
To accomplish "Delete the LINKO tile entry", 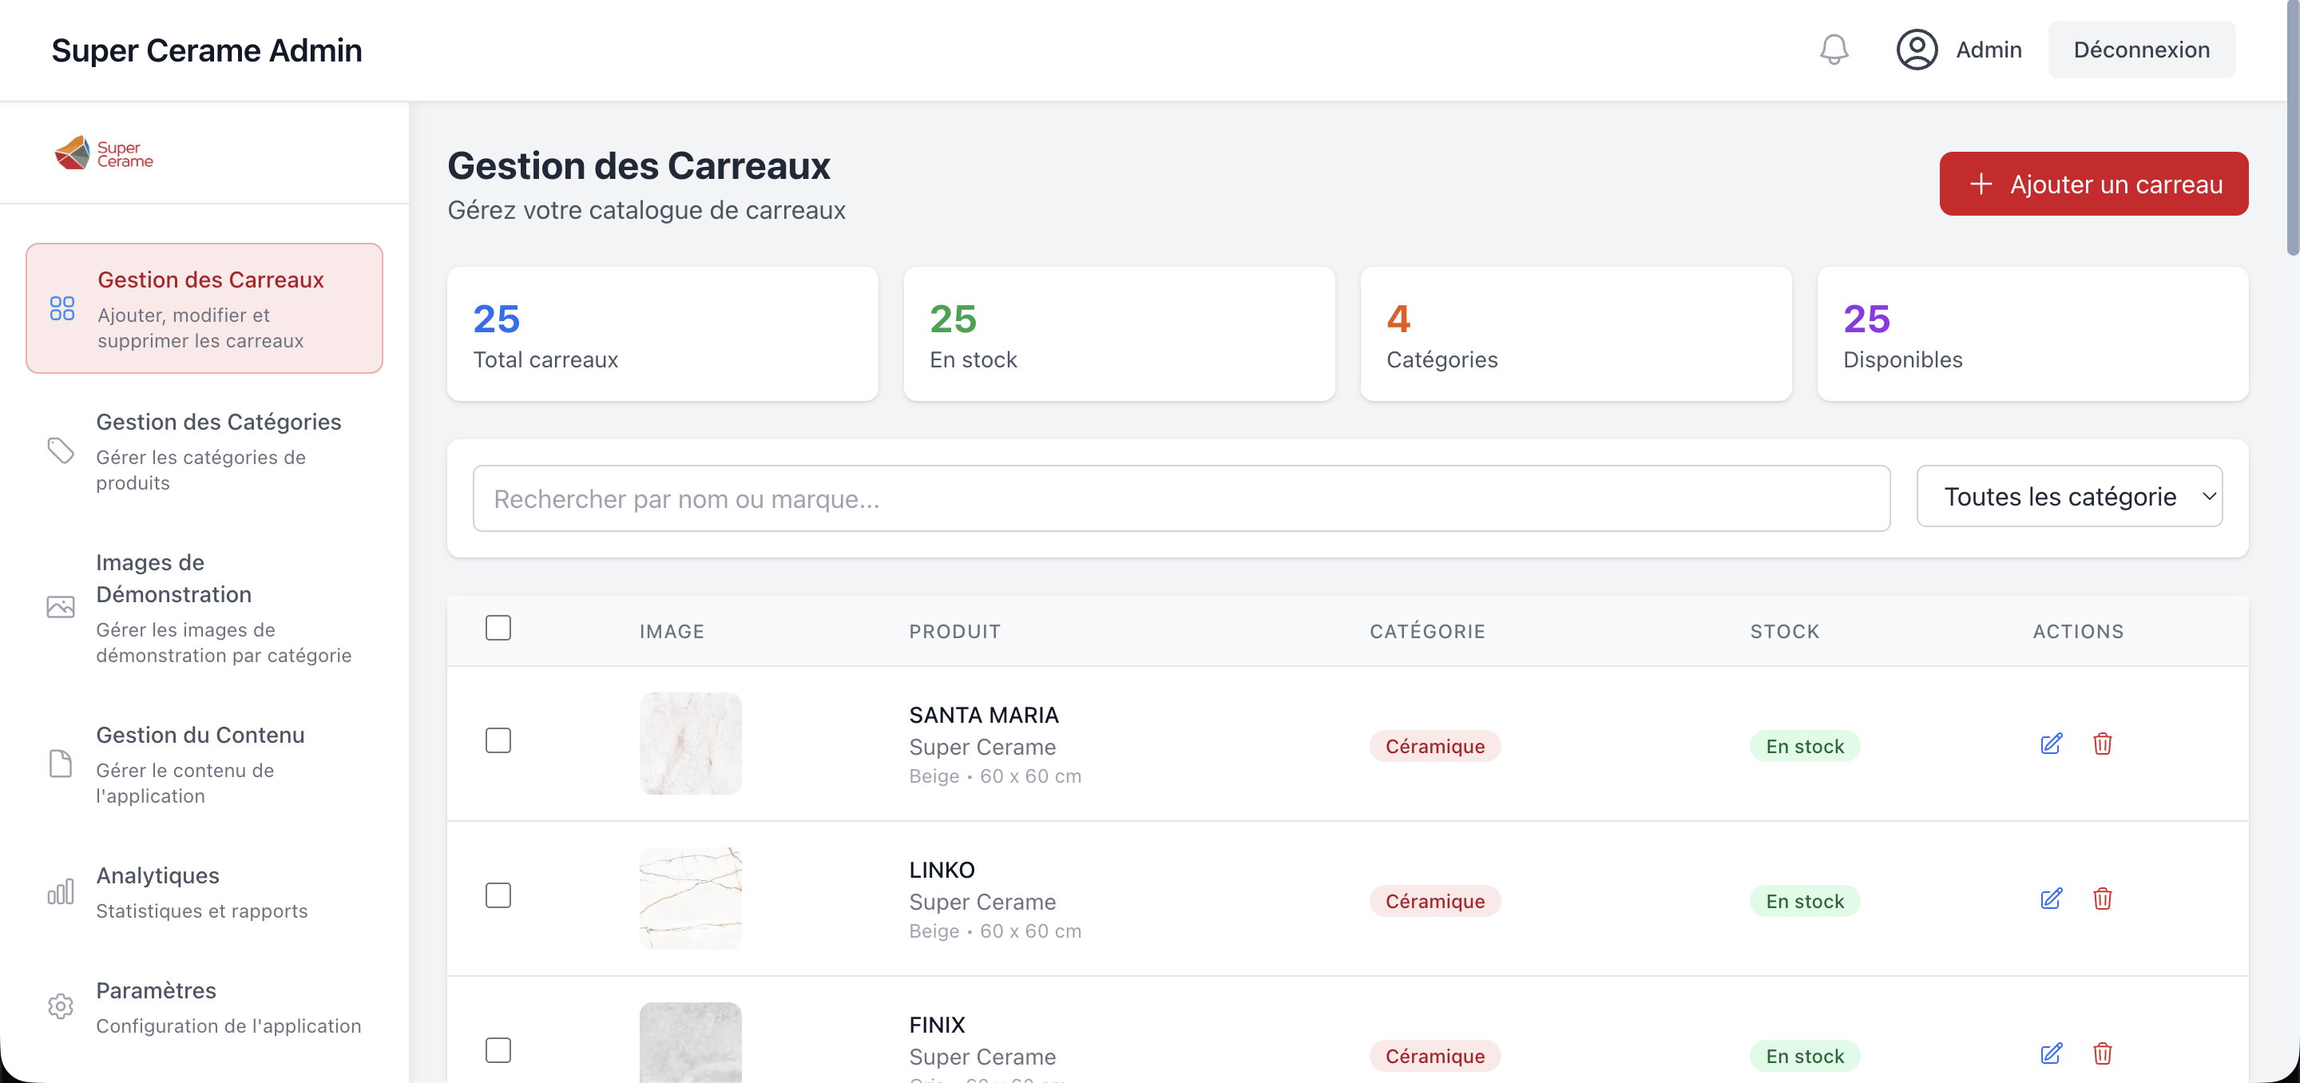I will tap(2102, 899).
